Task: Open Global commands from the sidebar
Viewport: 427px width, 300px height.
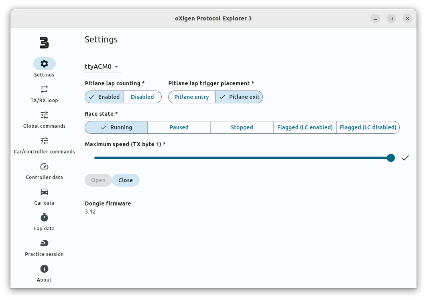Action: 44,115
